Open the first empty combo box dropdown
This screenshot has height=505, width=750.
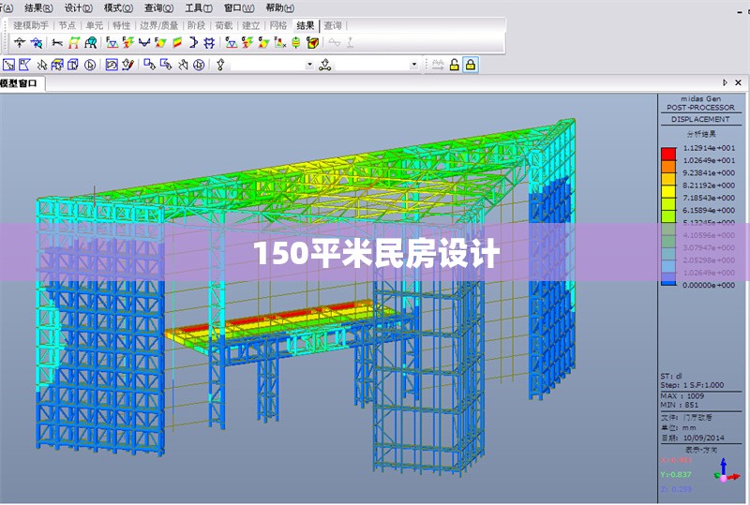pos(309,65)
